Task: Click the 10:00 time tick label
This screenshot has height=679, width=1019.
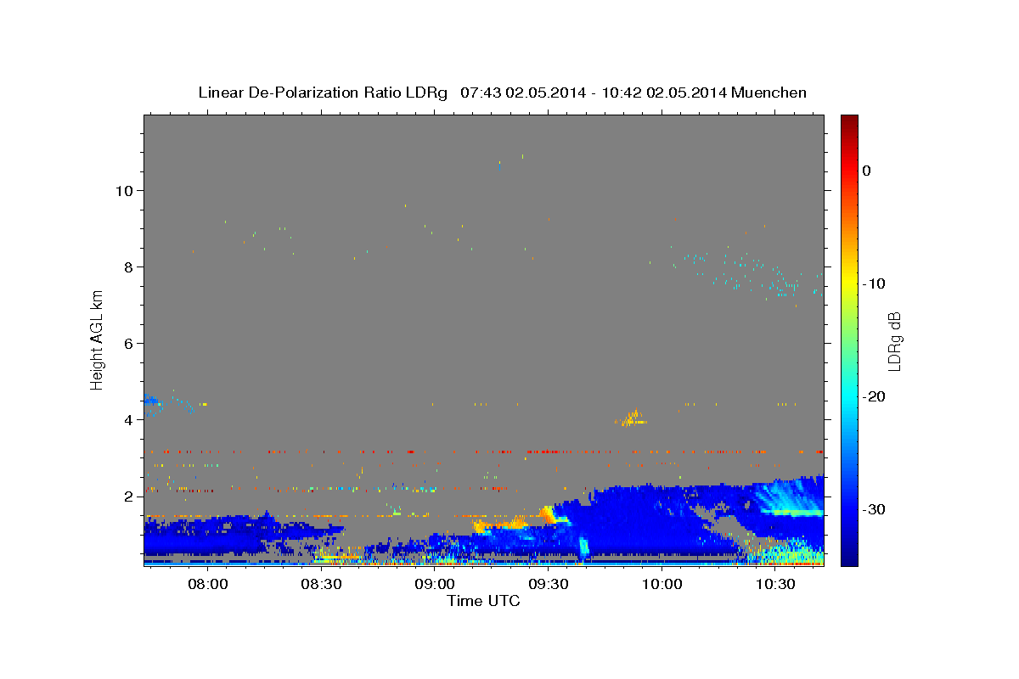Action: click(662, 584)
